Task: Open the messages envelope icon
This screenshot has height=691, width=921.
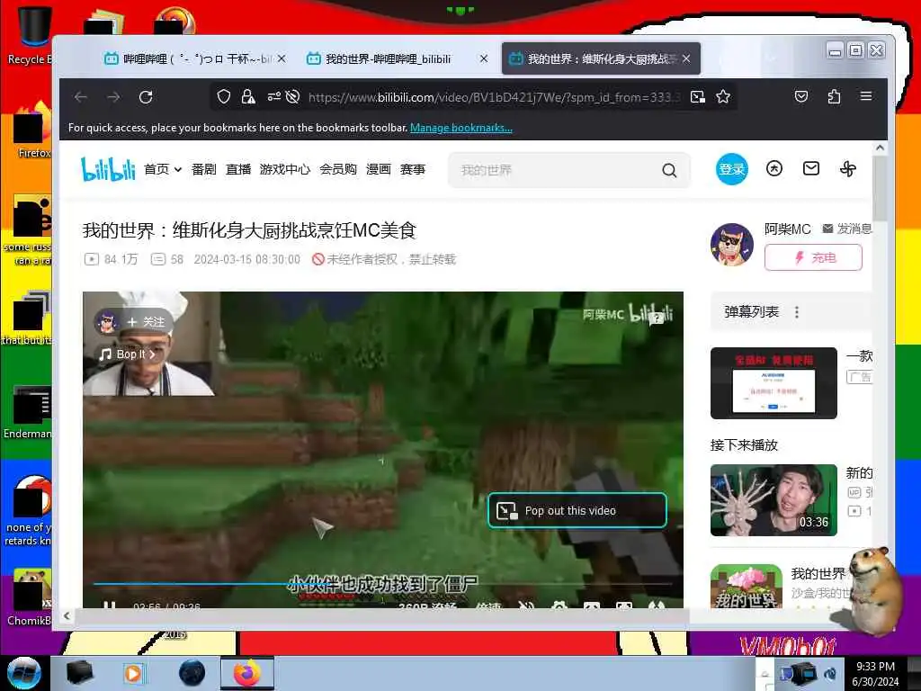Action: coord(811,169)
